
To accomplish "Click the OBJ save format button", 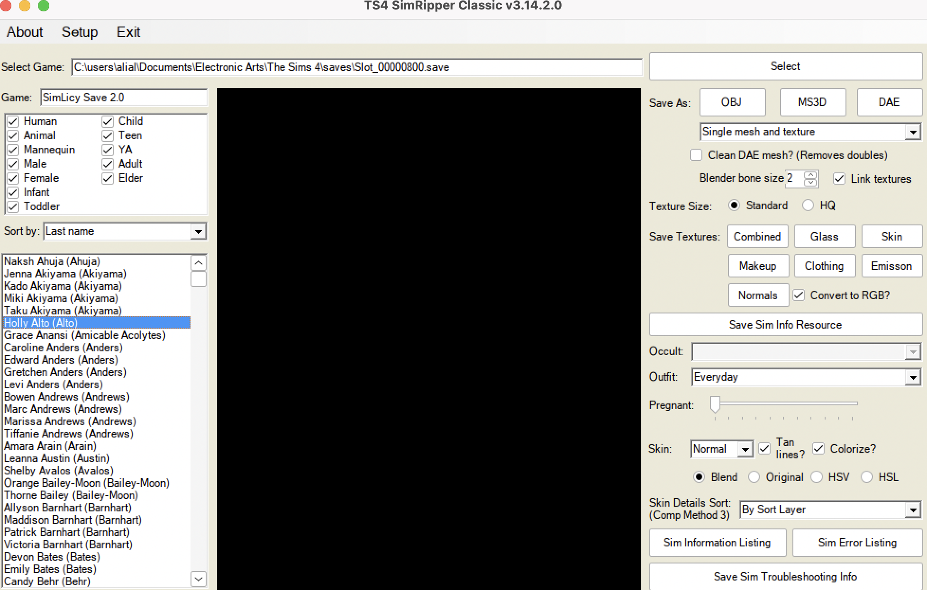I will 732,102.
